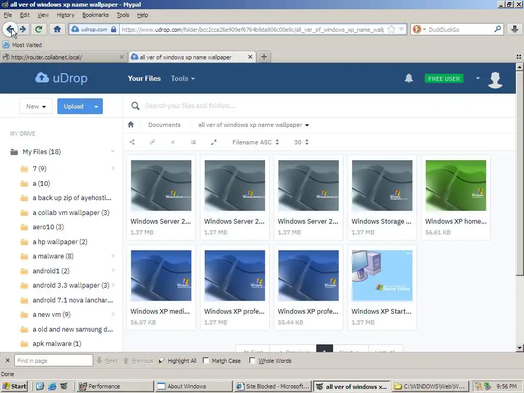The height and width of the screenshot is (393, 524).
Task: Launch Internet Explorer from the quick launch
Action: (52, 386)
